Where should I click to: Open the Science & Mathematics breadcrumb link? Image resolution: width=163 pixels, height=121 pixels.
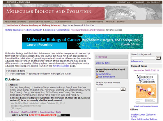(x=57, y=30)
